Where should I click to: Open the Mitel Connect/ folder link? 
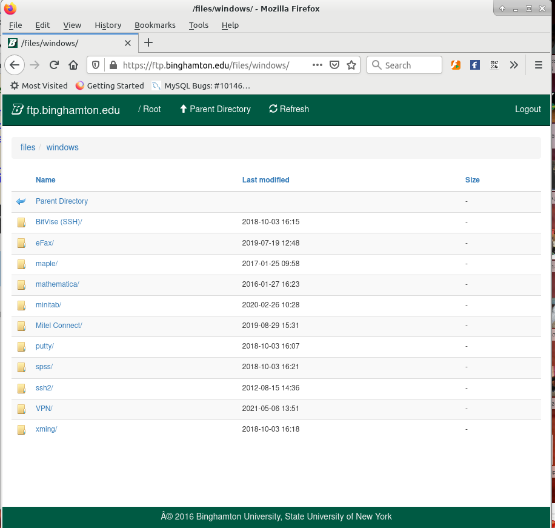(59, 325)
